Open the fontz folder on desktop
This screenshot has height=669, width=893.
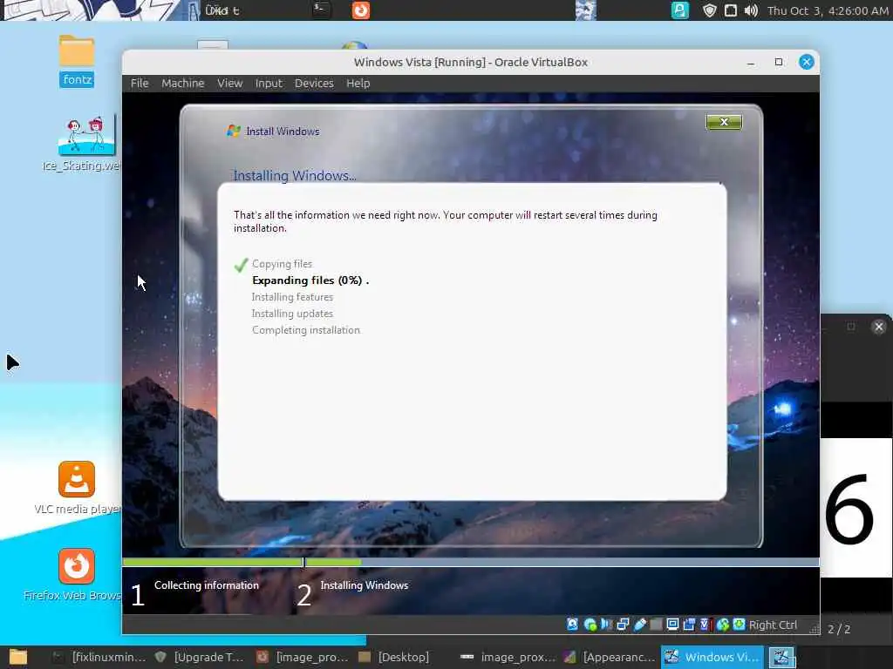pyautogui.click(x=77, y=60)
